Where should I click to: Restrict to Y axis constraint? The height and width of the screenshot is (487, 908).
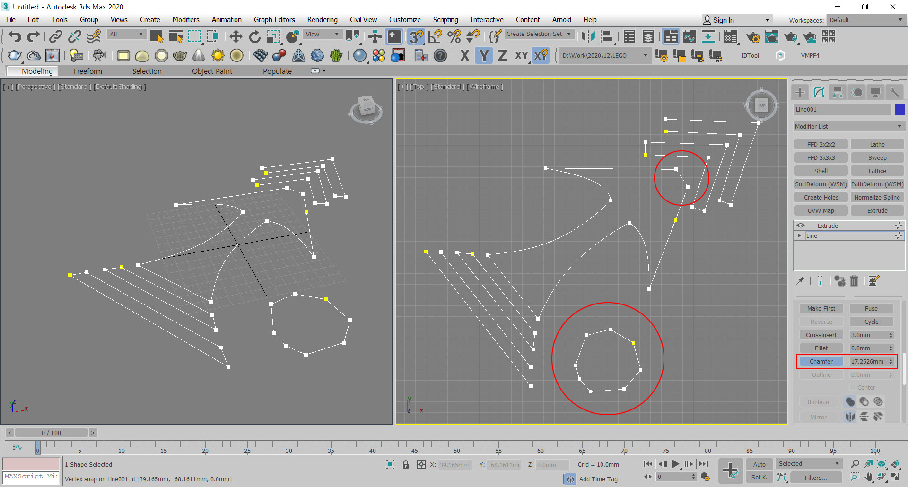coord(484,55)
